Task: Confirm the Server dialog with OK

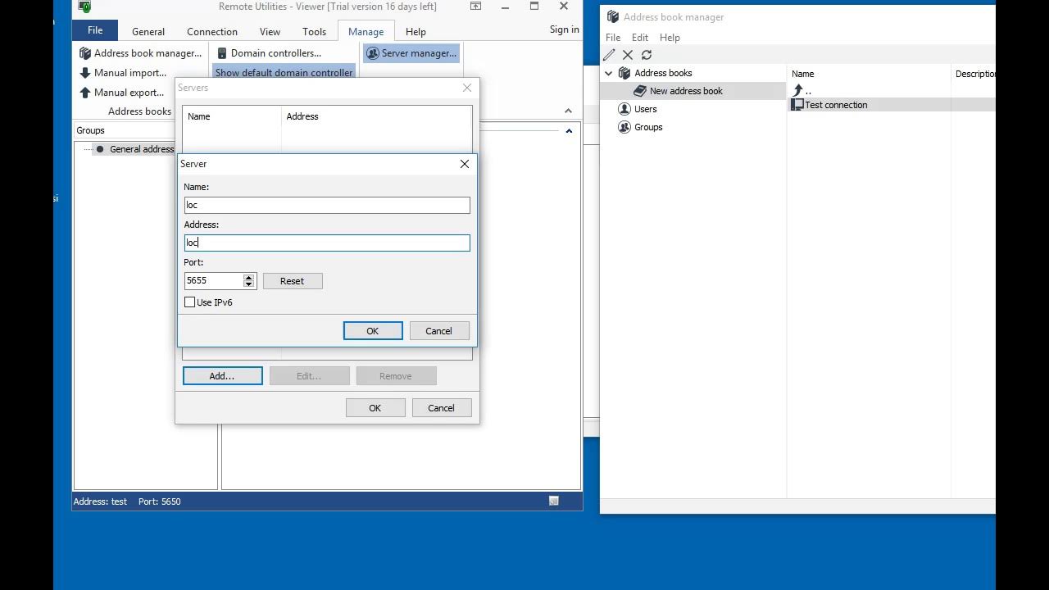Action: [373, 331]
